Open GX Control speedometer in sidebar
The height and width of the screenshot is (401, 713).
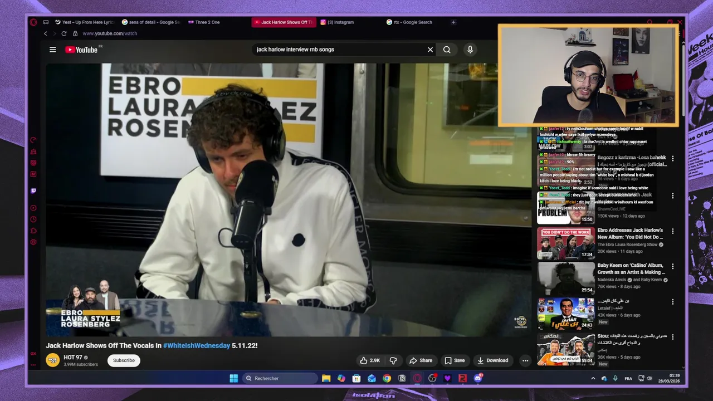33,140
